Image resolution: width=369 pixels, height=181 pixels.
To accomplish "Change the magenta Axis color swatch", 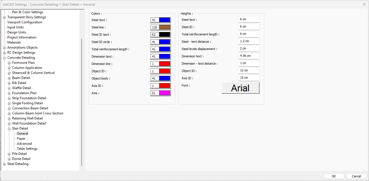I will [164, 93].
